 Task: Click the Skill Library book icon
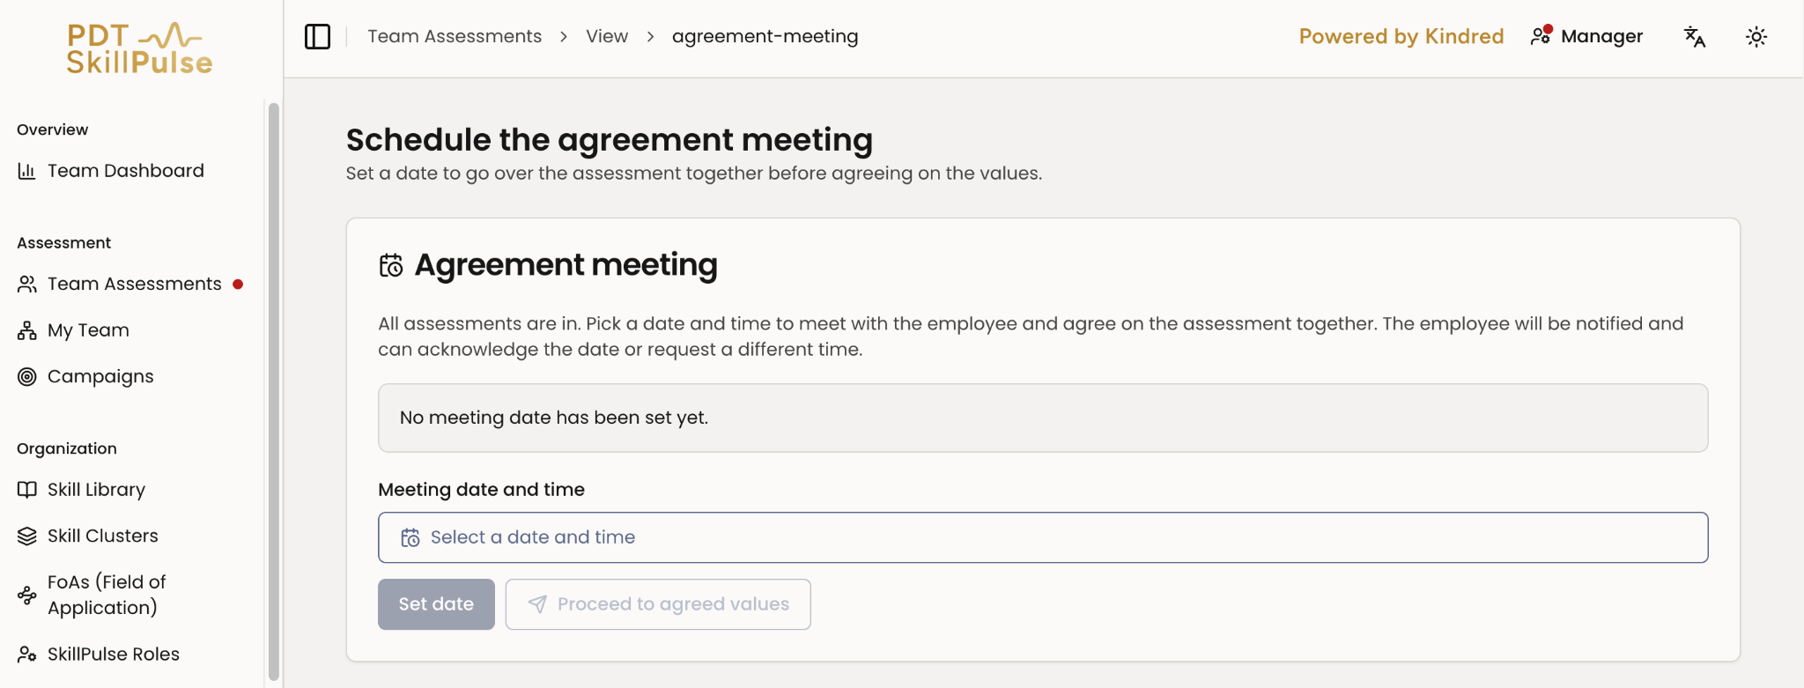(x=27, y=490)
